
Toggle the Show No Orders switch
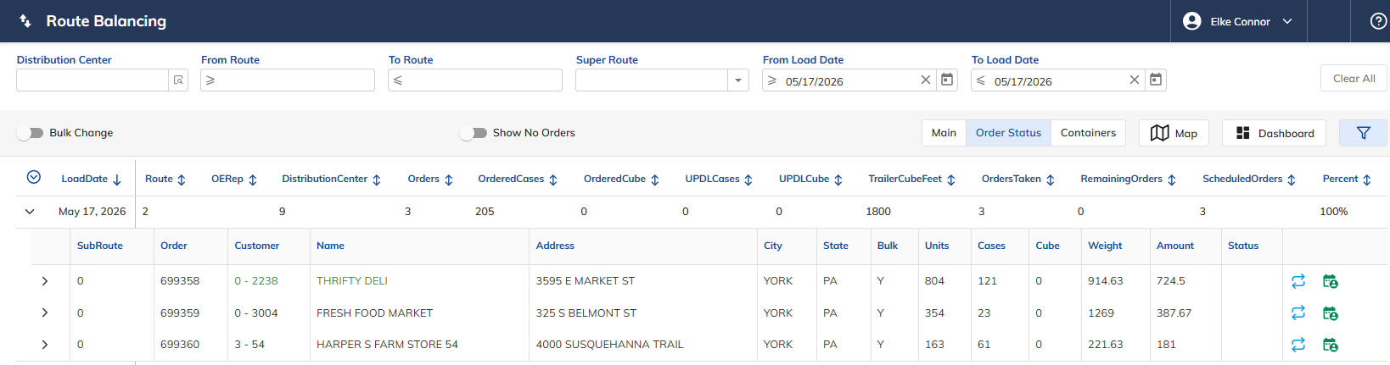474,133
